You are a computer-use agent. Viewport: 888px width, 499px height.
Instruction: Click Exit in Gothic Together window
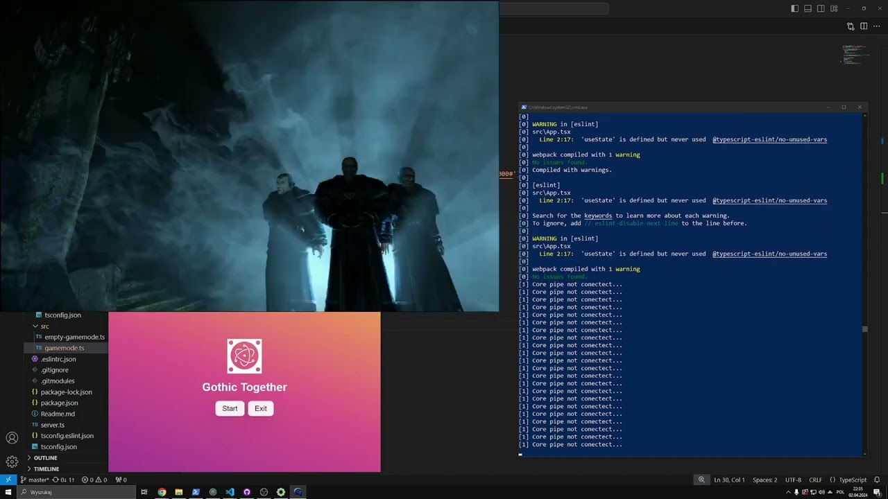261,408
